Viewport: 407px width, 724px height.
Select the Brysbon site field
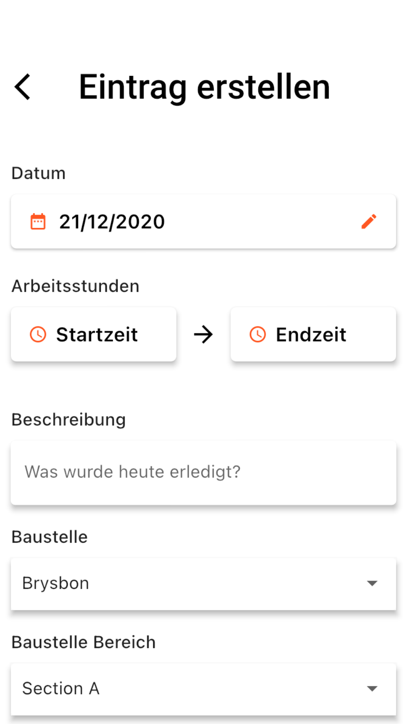(x=203, y=584)
